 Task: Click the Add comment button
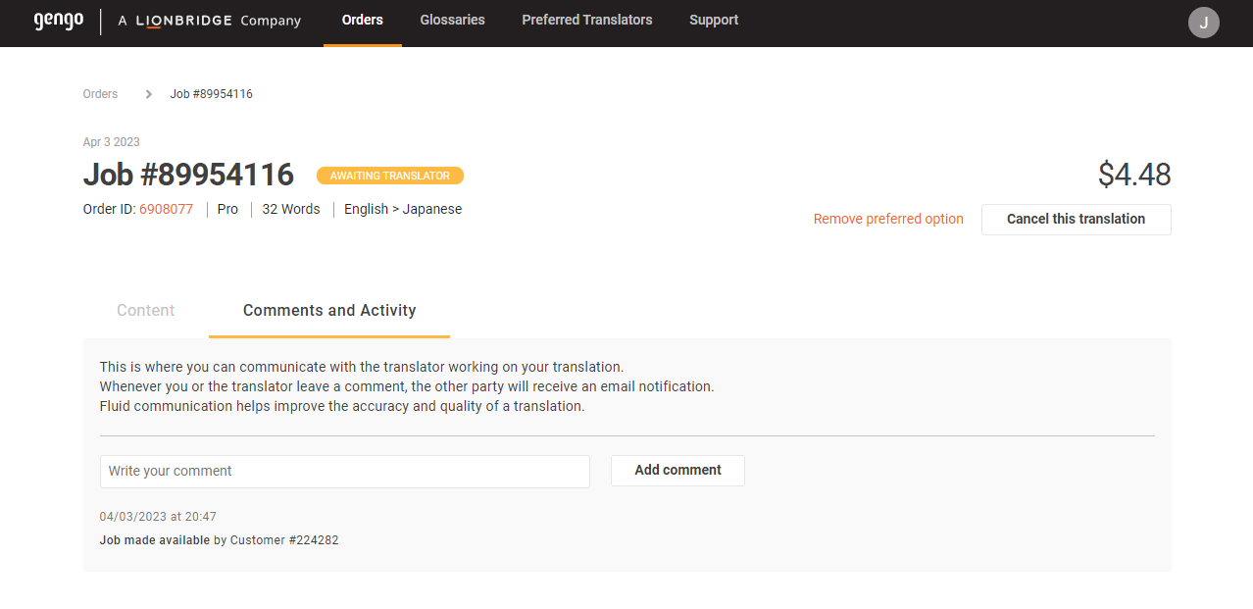[677, 471]
